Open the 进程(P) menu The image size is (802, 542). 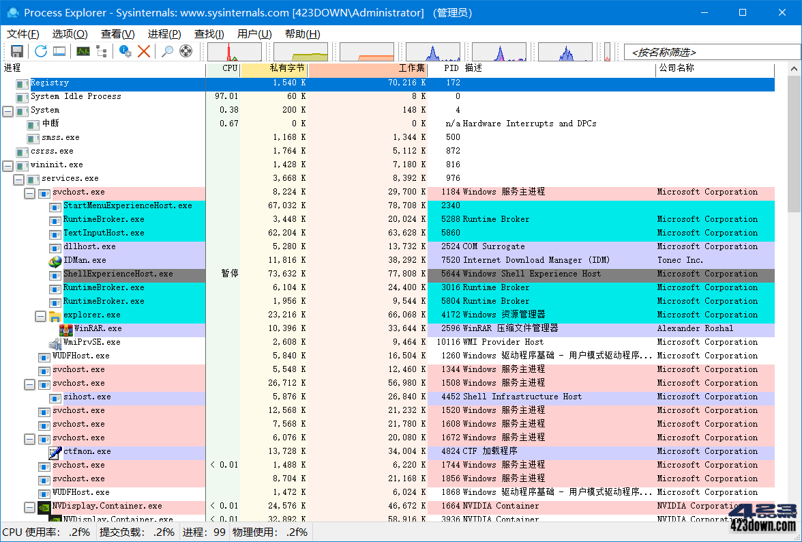pos(163,33)
